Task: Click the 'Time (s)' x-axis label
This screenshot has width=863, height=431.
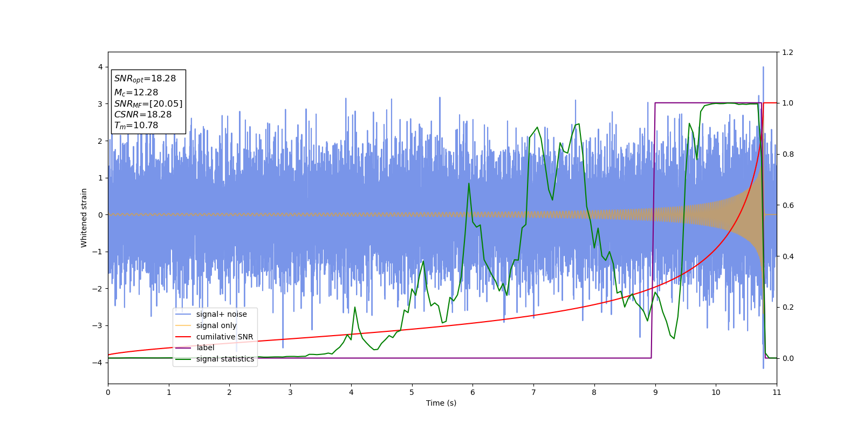Action: [441, 403]
